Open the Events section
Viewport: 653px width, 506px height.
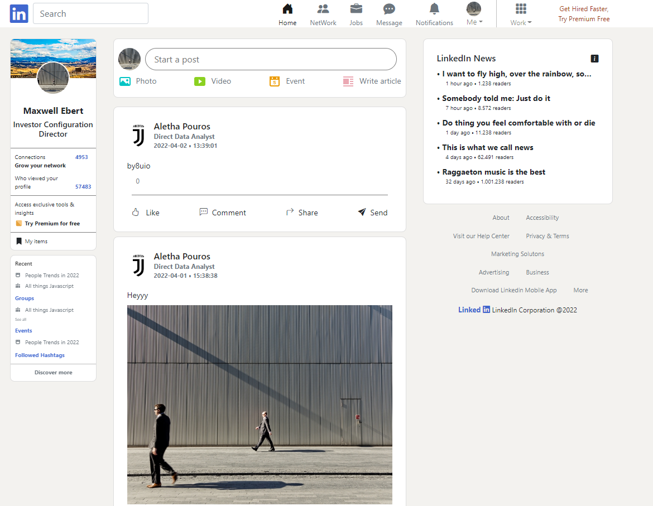(x=23, y=330)
